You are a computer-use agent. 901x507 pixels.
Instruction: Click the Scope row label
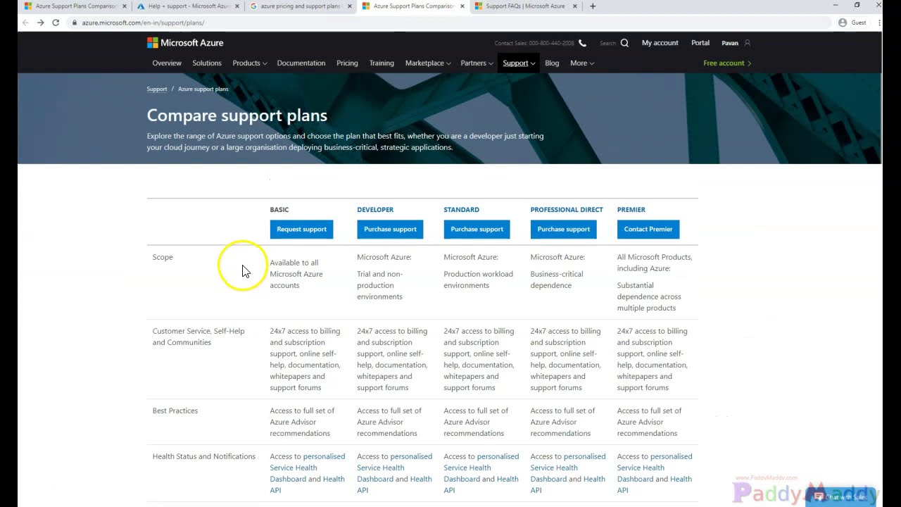(163, 257)
